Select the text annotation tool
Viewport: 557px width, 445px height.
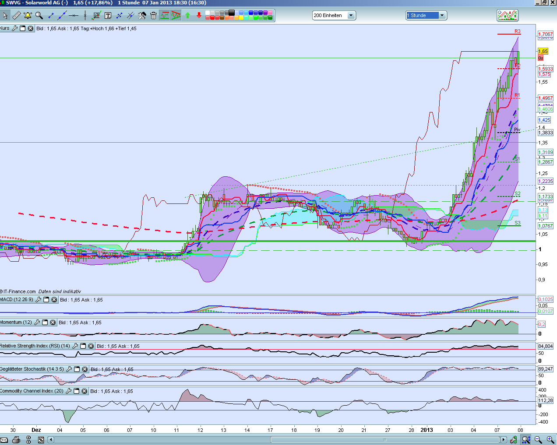tap(107, 16)
